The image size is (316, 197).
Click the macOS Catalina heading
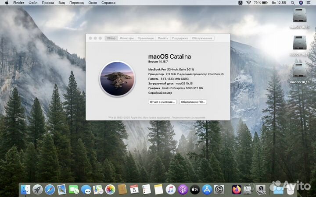coord(169,56)
